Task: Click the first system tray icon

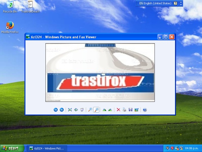Action: click(x=167, y=148)
